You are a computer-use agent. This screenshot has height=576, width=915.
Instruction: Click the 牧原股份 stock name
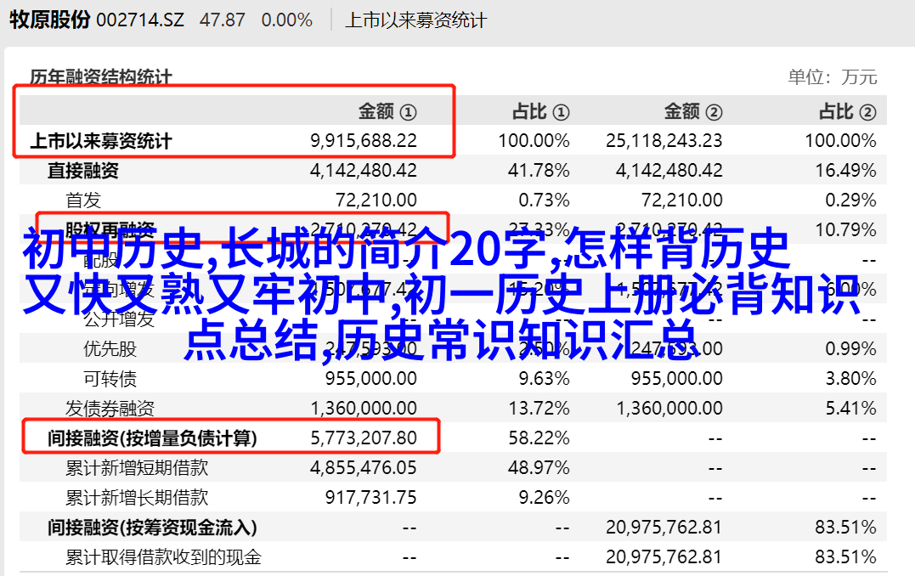[x=49, y=20]
